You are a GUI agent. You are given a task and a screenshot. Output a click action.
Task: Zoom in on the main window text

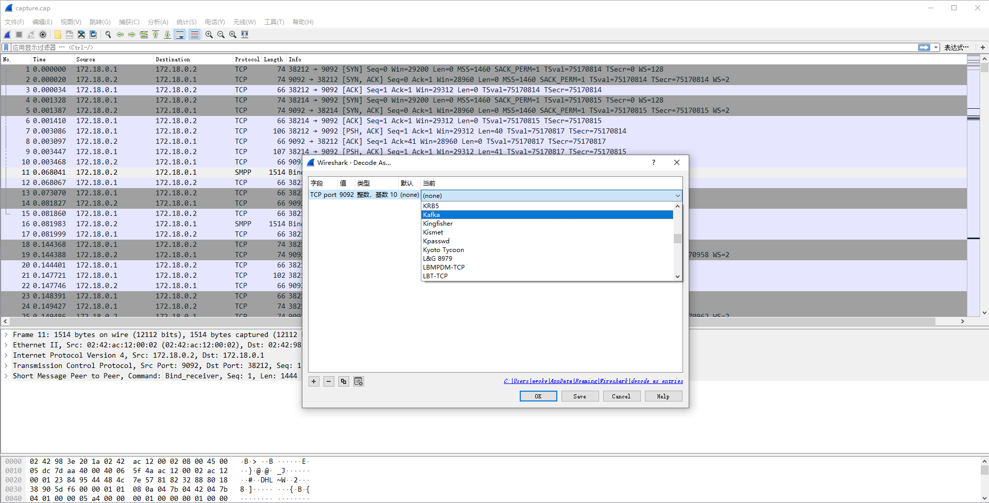click(209, 35)
